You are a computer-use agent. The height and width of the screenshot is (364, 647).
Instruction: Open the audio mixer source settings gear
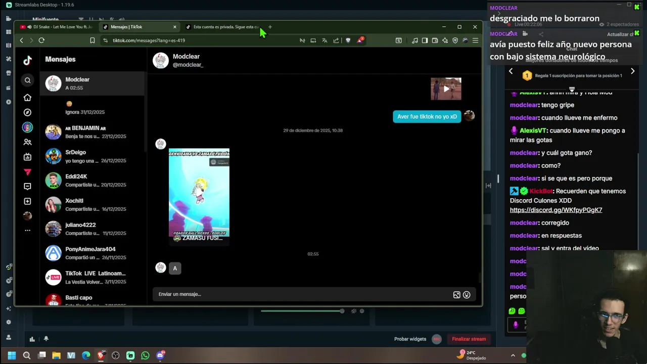point(362,311)
